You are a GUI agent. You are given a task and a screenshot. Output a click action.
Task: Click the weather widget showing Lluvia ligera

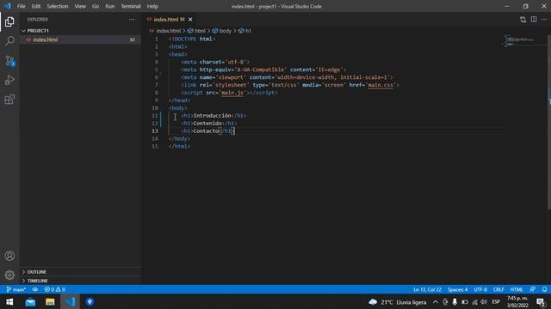tap(397, 302)
